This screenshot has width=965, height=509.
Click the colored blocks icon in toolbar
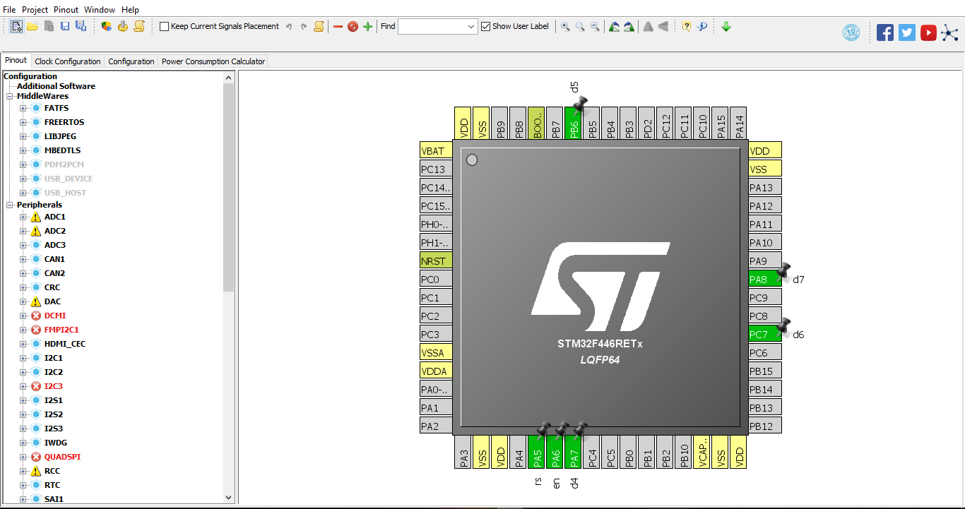point(107,26)
